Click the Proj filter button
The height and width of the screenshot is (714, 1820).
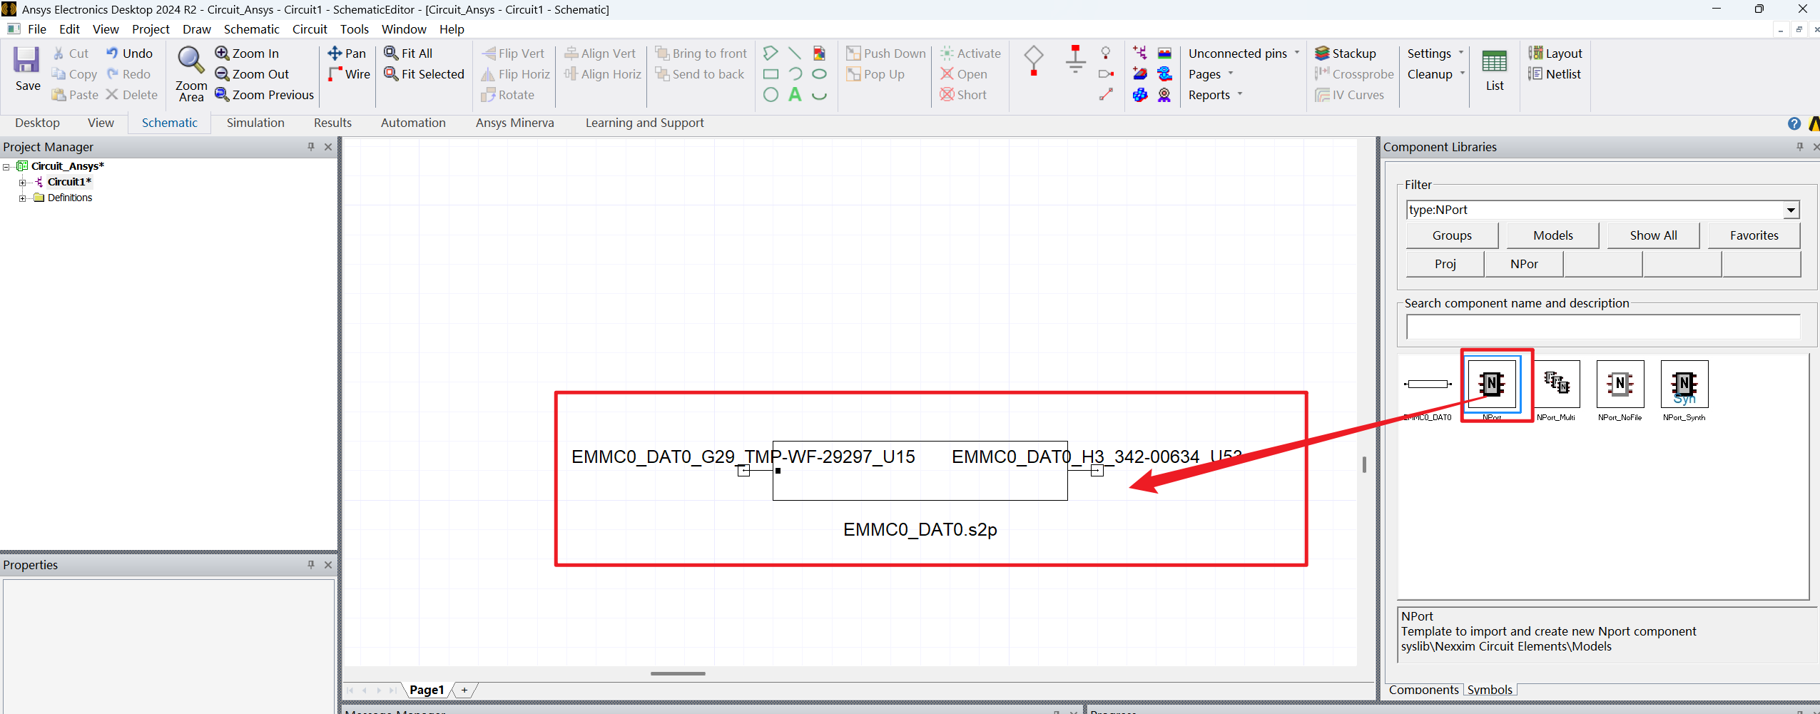click(1445, 264)
